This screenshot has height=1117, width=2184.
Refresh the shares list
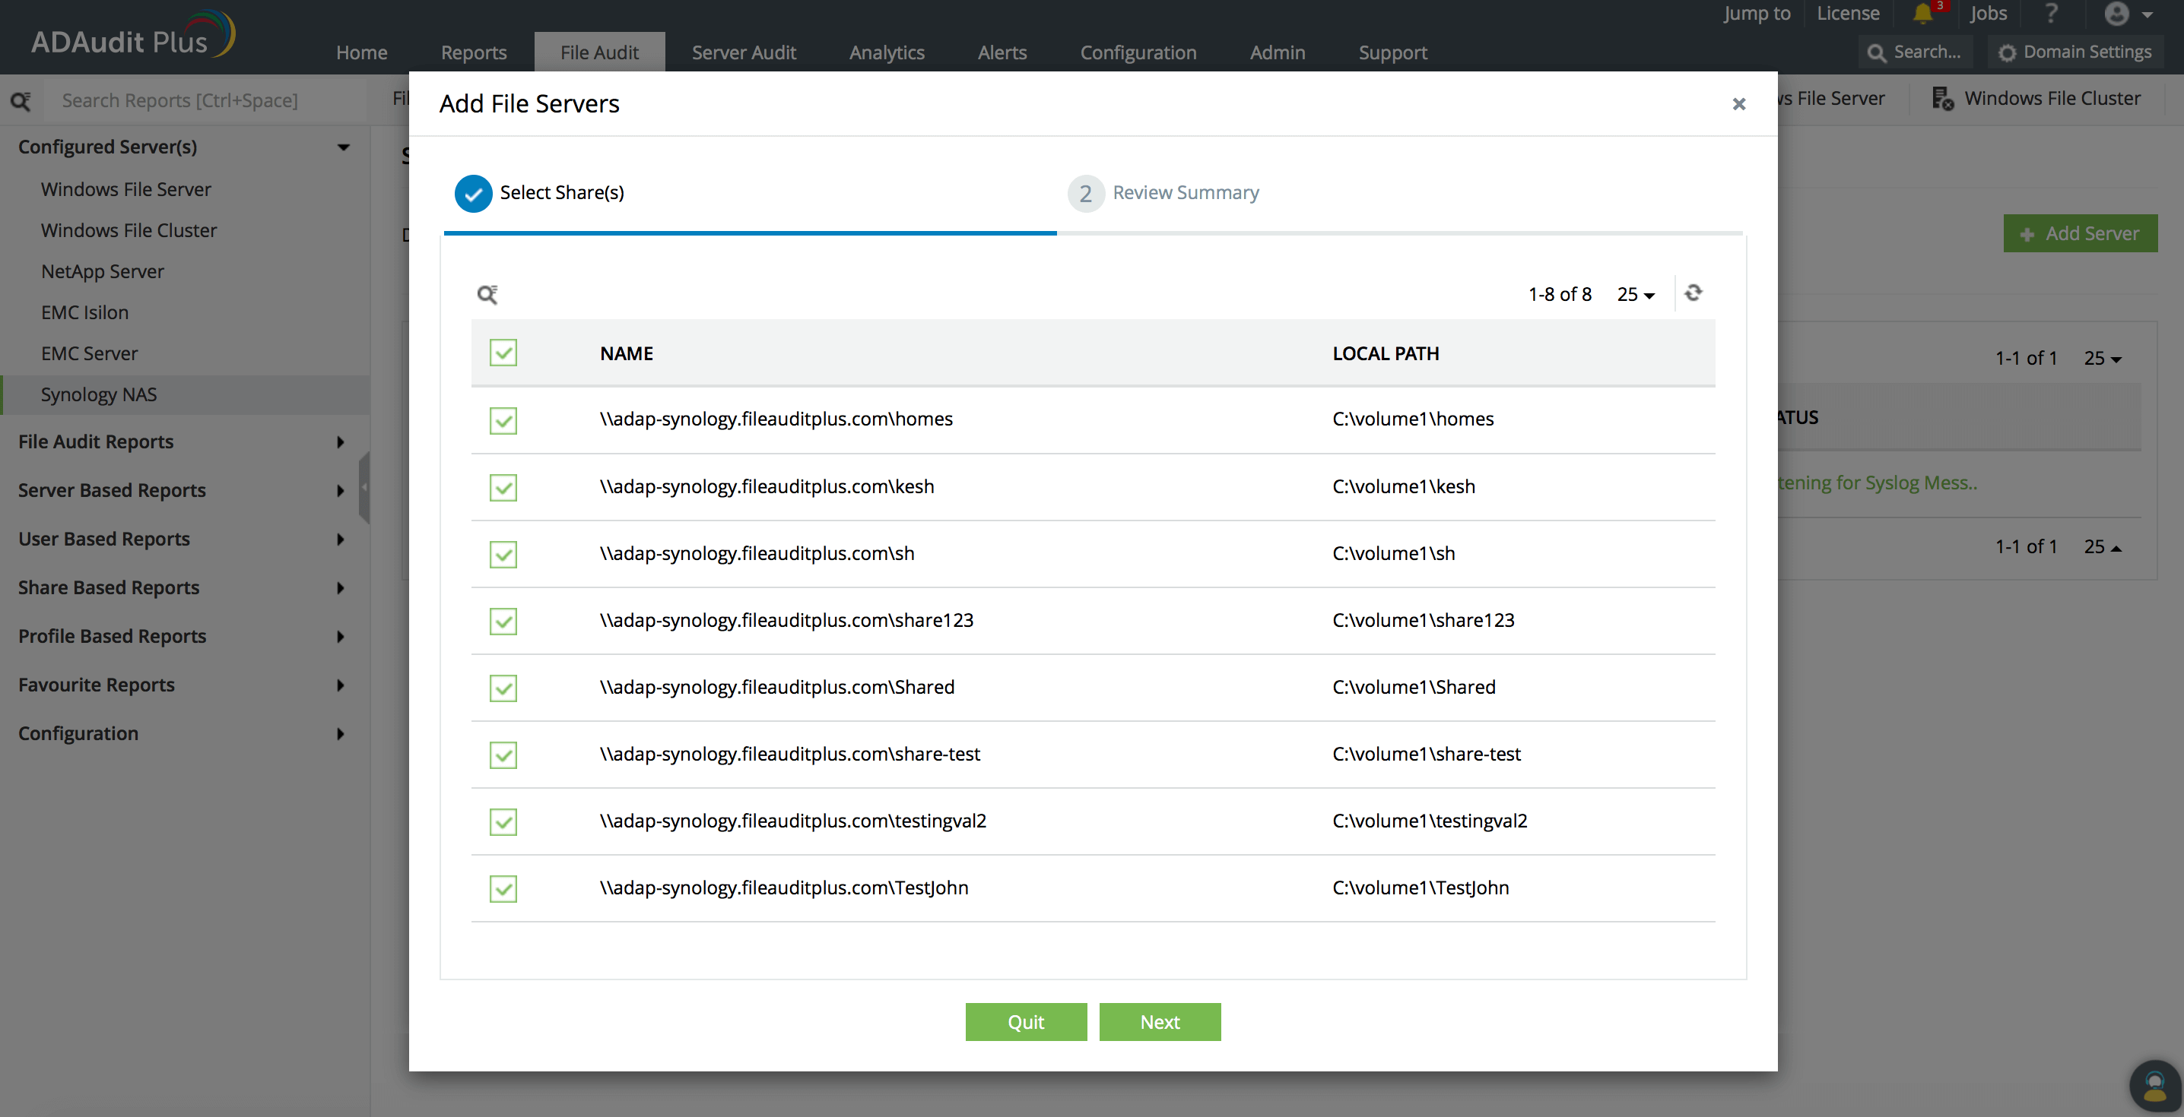click(1693, 293)
